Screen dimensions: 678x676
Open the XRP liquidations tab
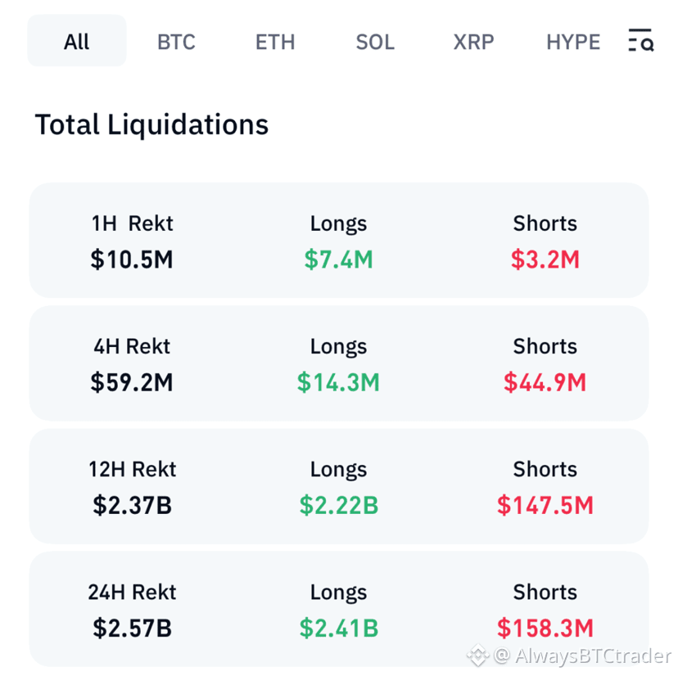tap(473, 42)
